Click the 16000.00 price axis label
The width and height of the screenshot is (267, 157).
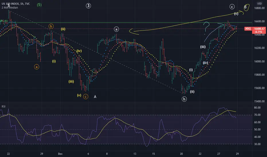coord(259,61)
